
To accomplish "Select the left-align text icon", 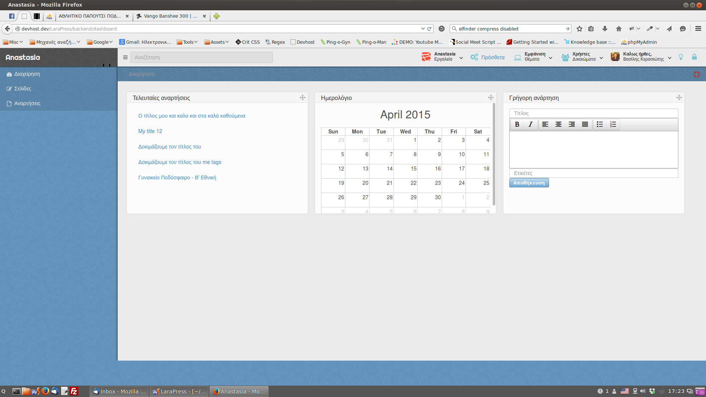I will click(x=545, y=125).
